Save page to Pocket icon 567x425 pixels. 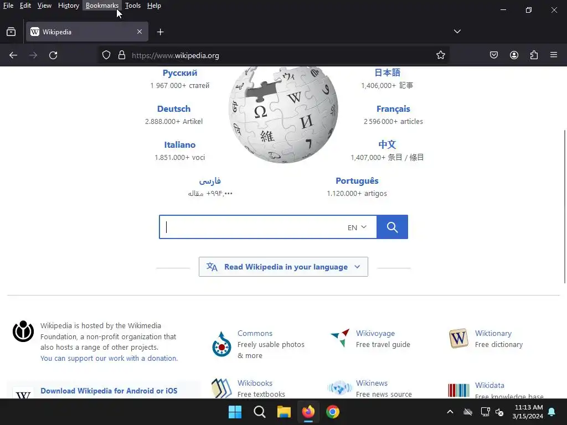point(494,55)
